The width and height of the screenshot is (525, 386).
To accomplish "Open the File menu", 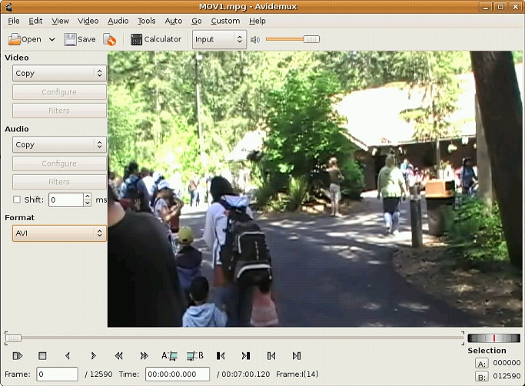I will coord(14,21).
